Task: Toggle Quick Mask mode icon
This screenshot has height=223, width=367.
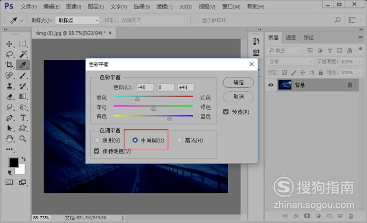Action: [x=10, y=182]
